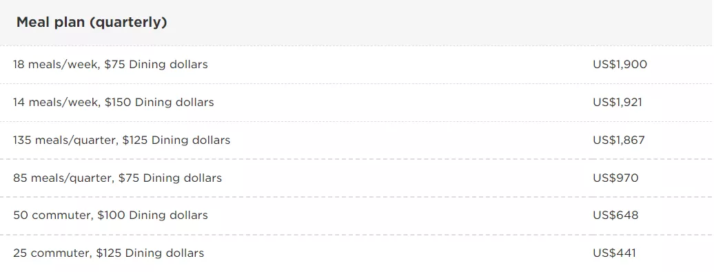Image resolution: width=714 pixels, height=272 pixels.
Task: Click the US$970 price
Action: 615,178
